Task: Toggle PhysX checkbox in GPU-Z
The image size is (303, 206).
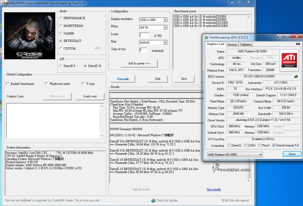Action: (x=259, y=145)
